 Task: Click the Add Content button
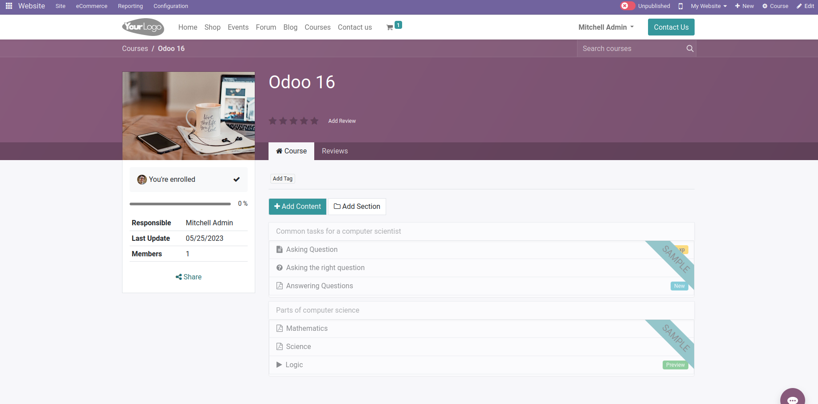point(297,207)
